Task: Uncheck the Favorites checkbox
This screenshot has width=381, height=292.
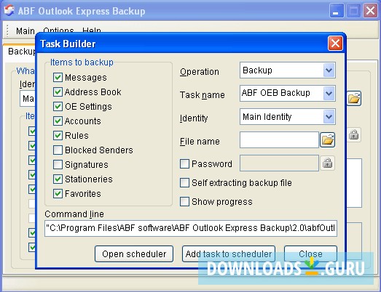Action: (x=58, y=194)
